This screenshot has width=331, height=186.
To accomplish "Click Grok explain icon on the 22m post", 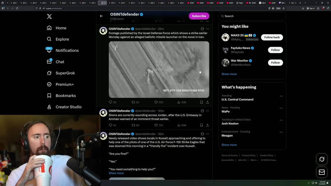I will (x=202, y=29).
